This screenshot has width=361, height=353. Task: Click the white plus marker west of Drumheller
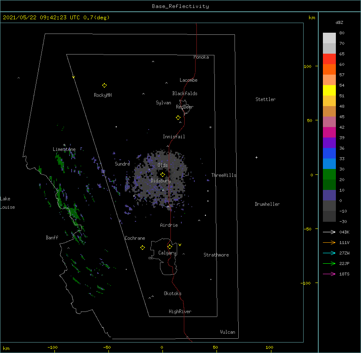pyautogui.click(x=256, y=157)
